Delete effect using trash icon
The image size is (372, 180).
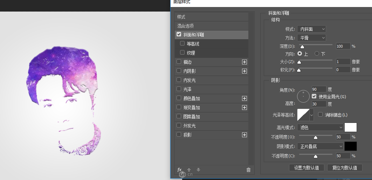pos(248,170)
